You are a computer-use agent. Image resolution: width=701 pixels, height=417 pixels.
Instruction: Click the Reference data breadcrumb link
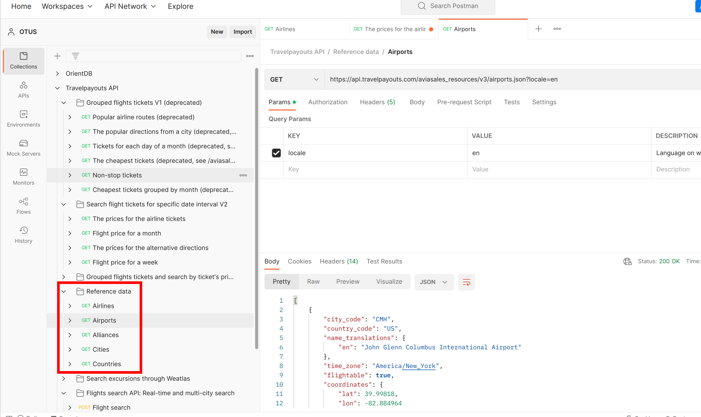pyautogui.click(x=356, y=52)
